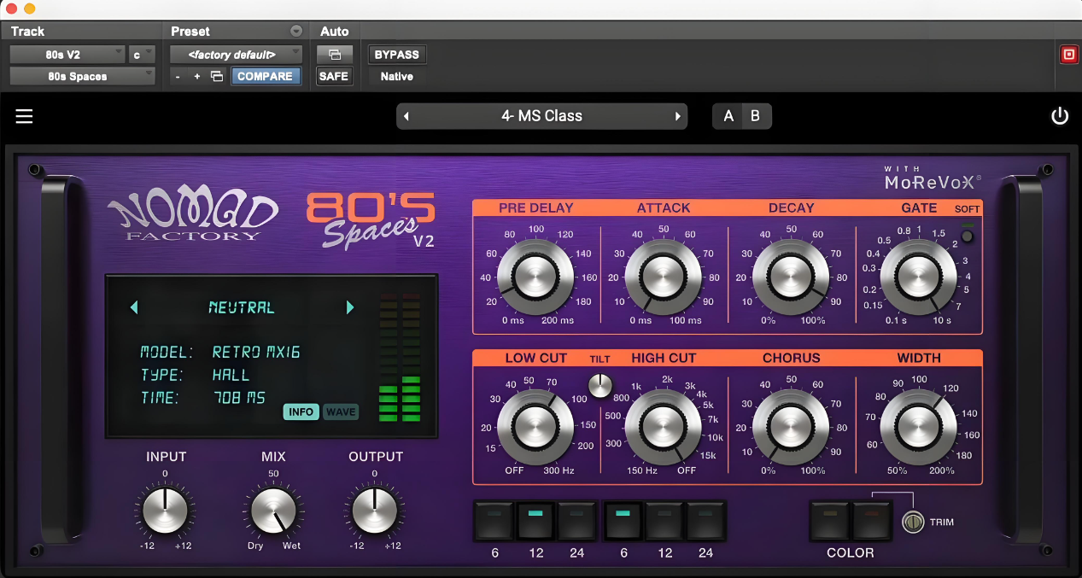Screen dimensions: 1082x578
Task: Click the 708 MS time value
Action: point(239,398)
